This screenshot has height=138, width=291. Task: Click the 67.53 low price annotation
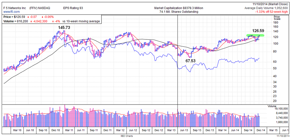click(x=191, y=60)
